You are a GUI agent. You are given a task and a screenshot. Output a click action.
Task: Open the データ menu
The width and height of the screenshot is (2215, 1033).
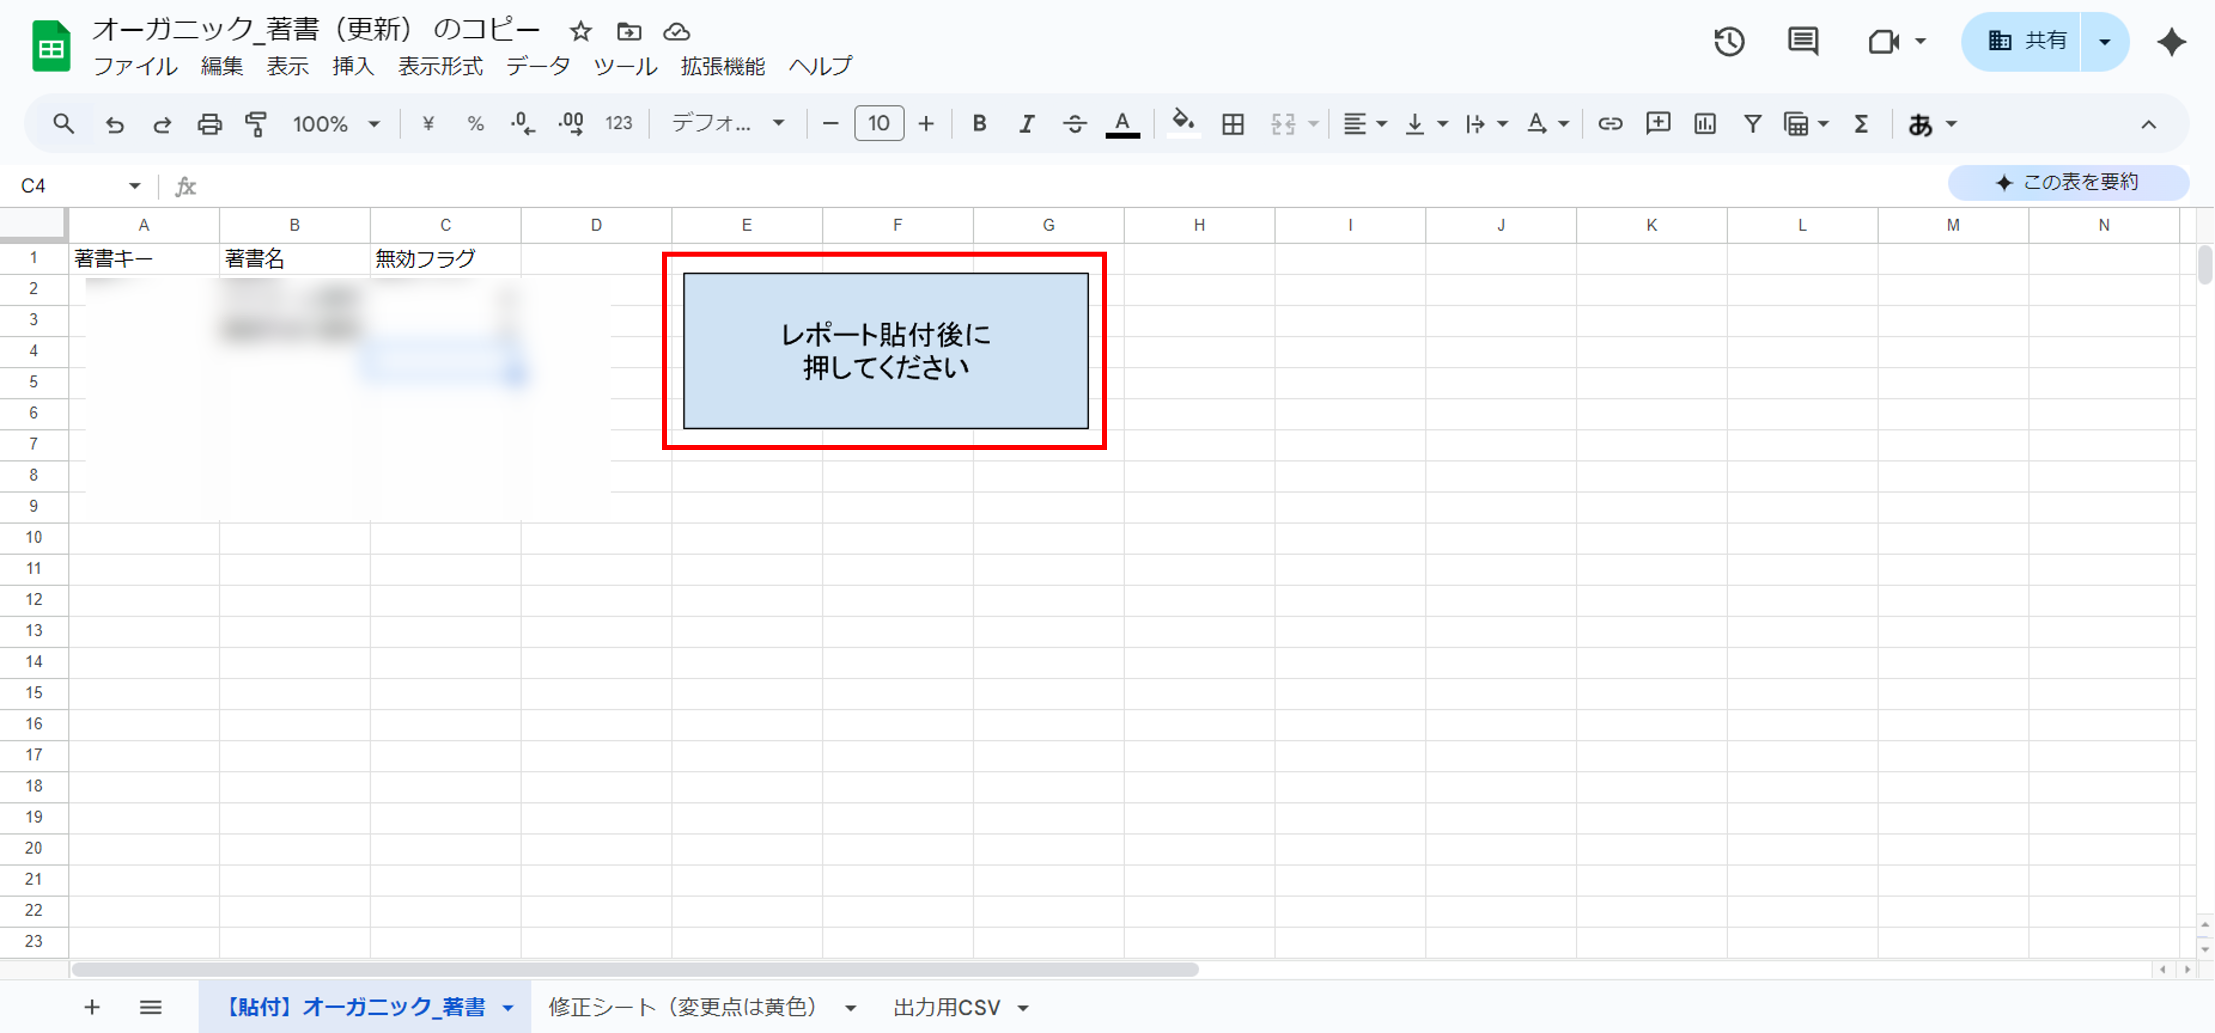(538, 66)
